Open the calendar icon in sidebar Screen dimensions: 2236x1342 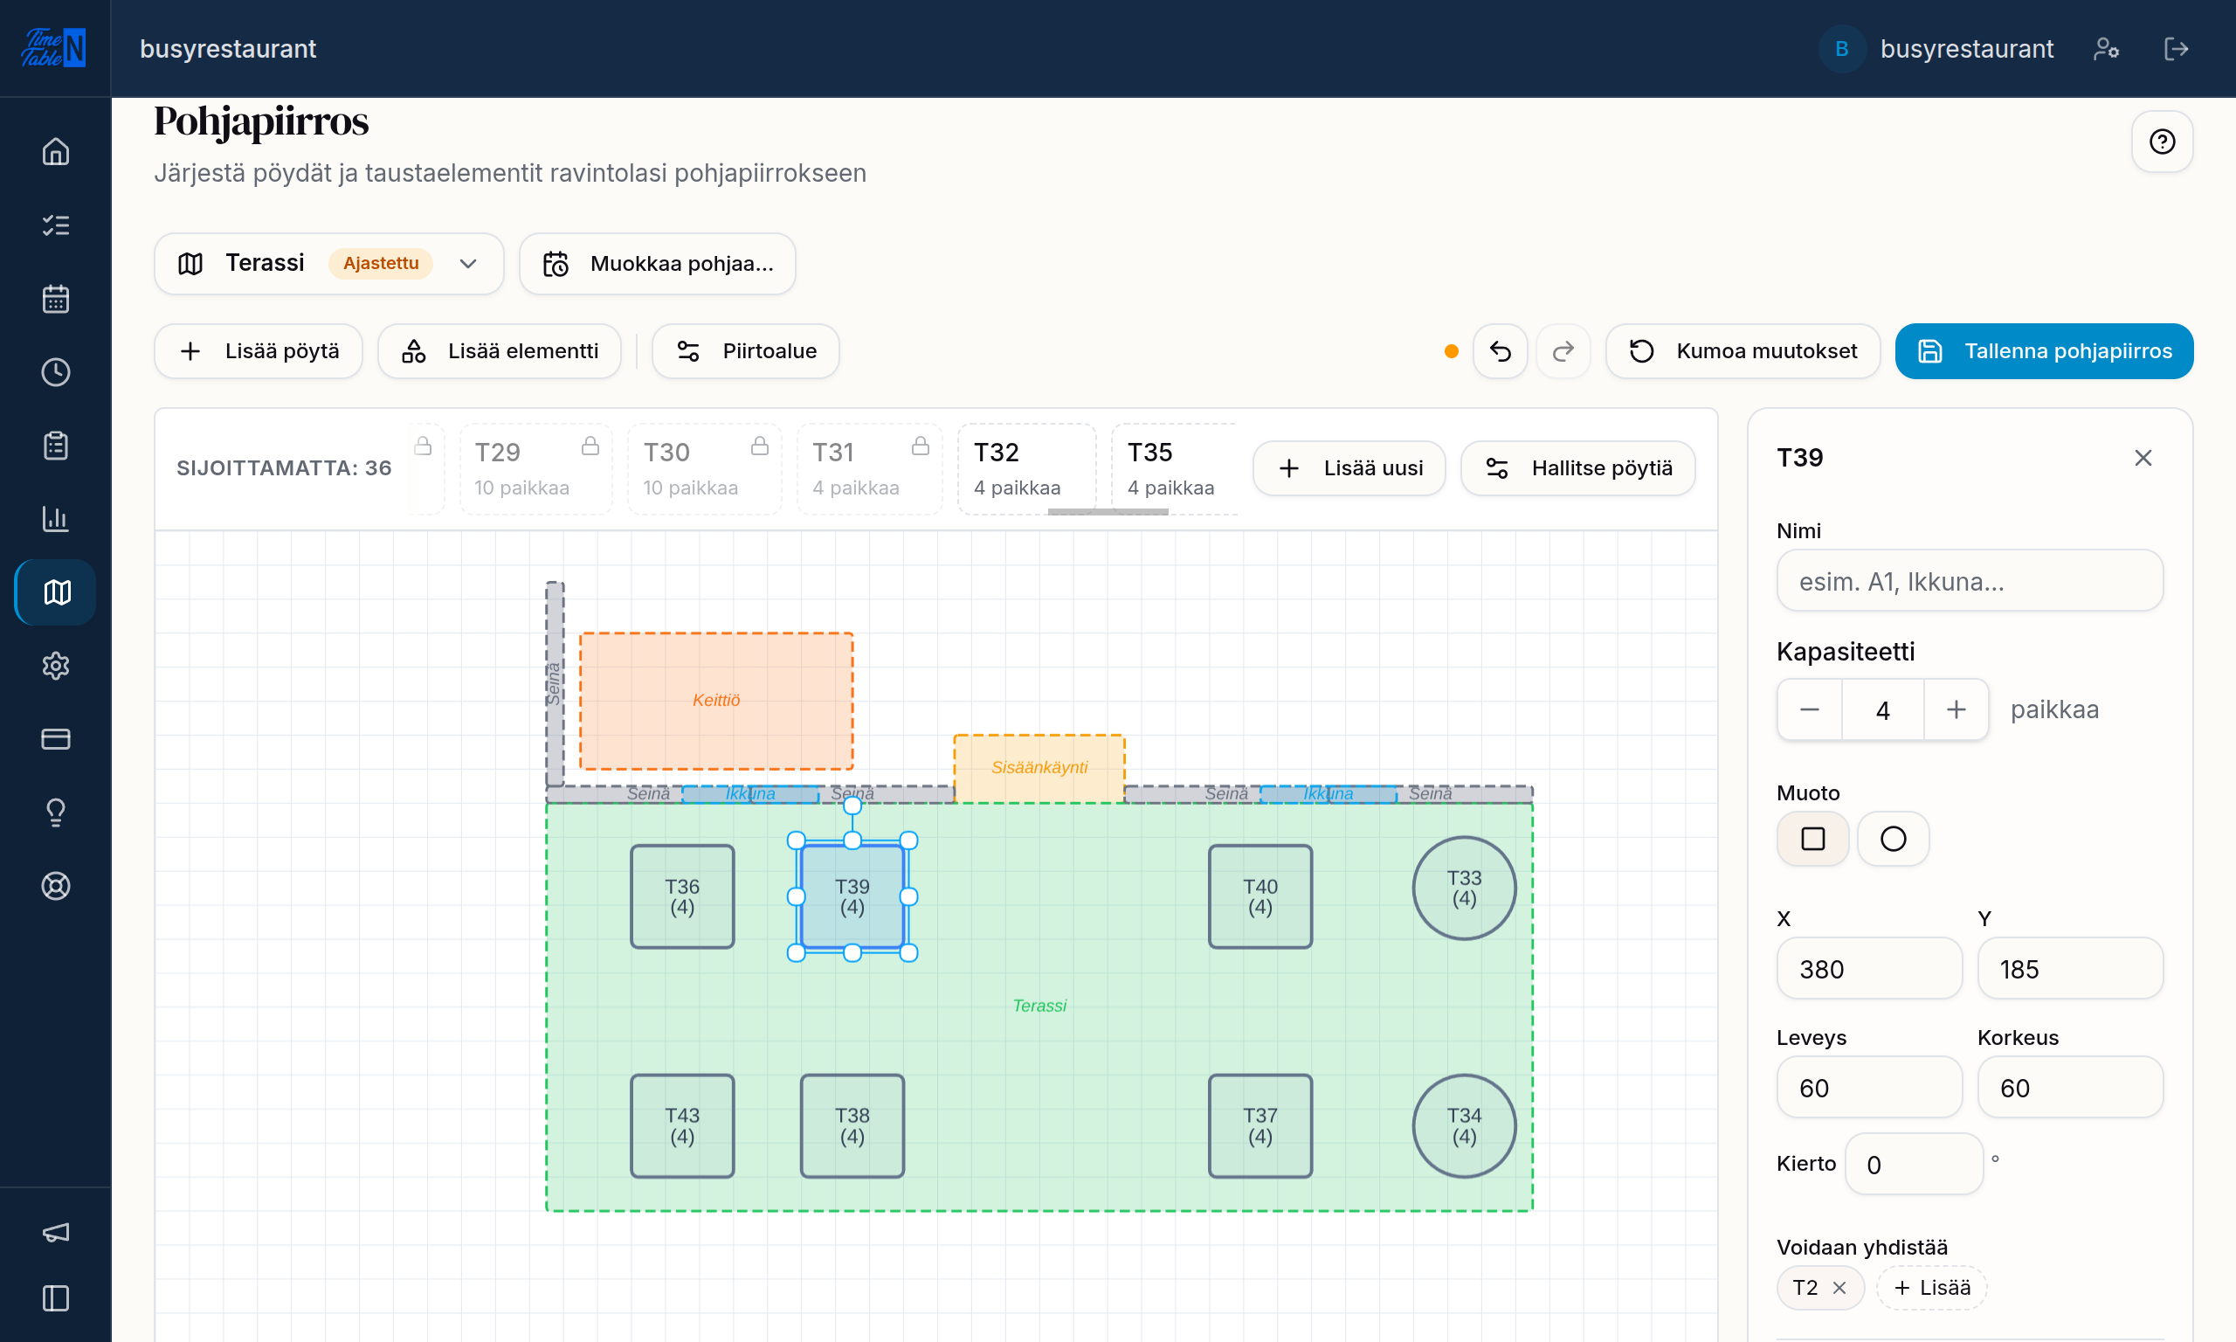56,299
